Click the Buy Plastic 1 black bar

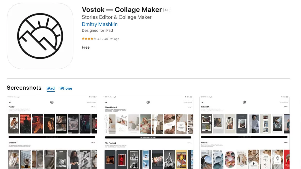coord(52,137)
